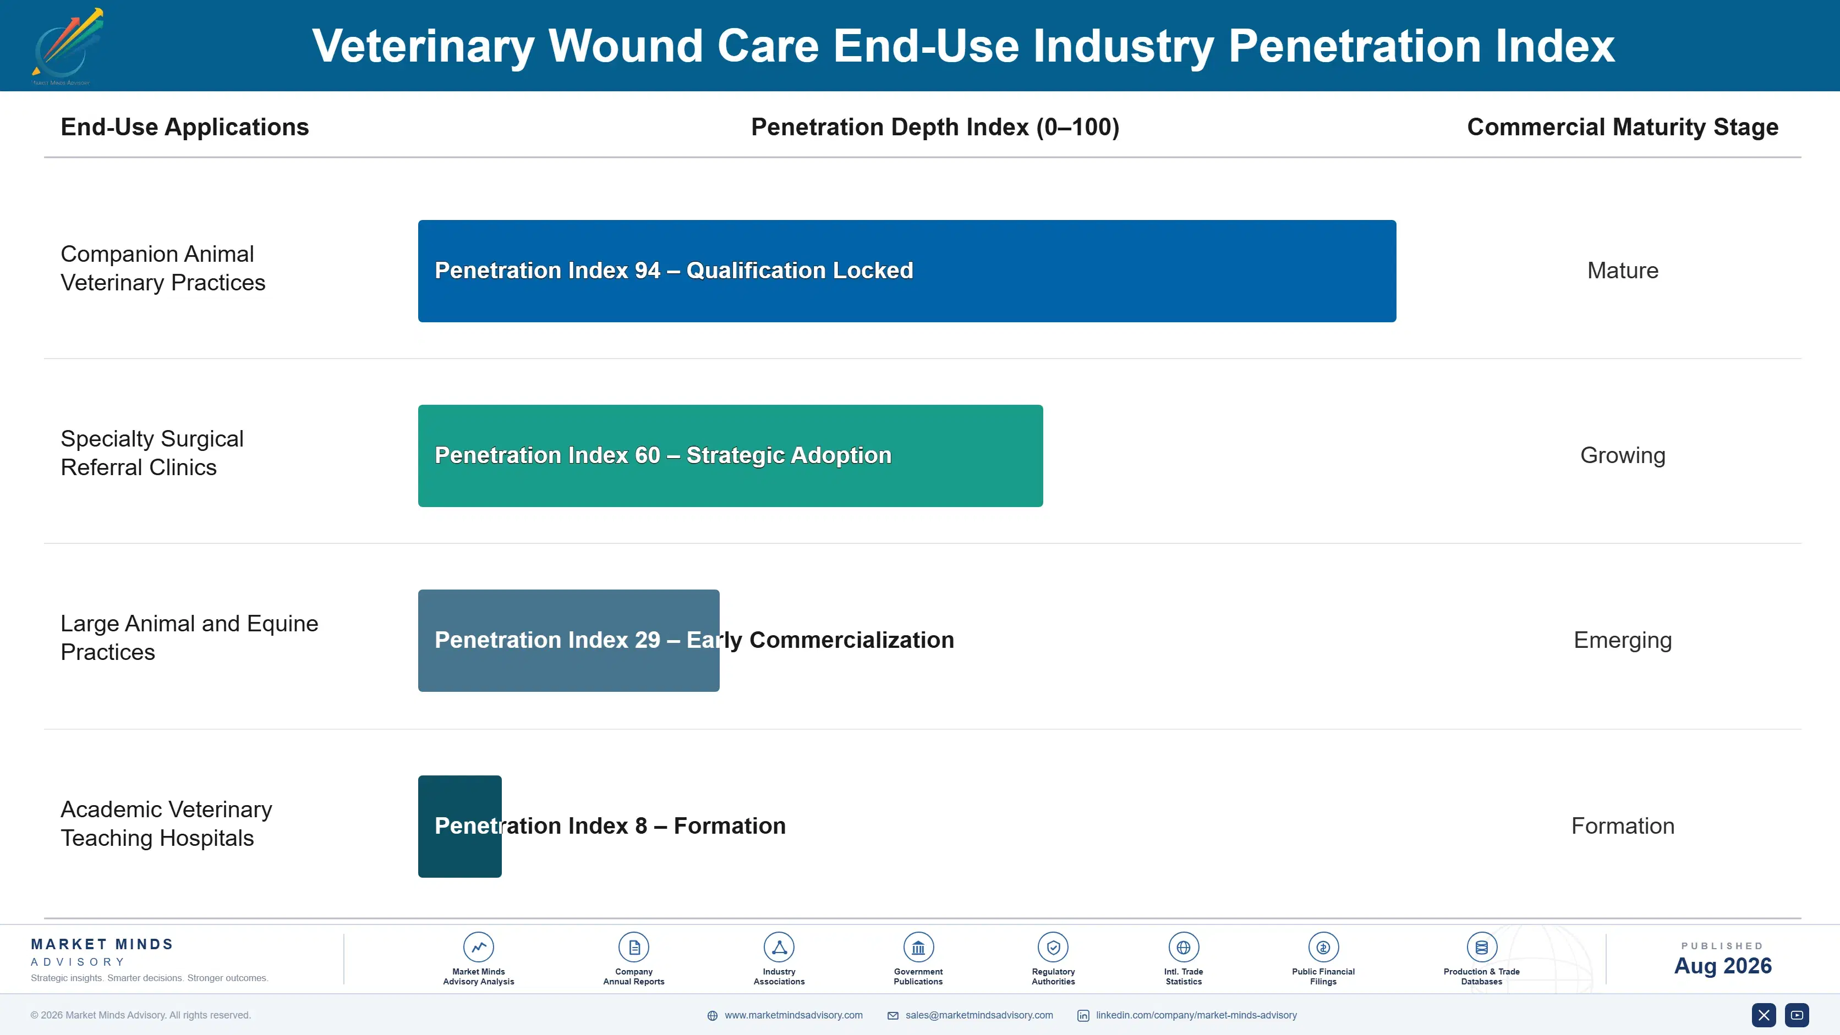
Task: Open the X social media icon
Action: point(1764,1015)
